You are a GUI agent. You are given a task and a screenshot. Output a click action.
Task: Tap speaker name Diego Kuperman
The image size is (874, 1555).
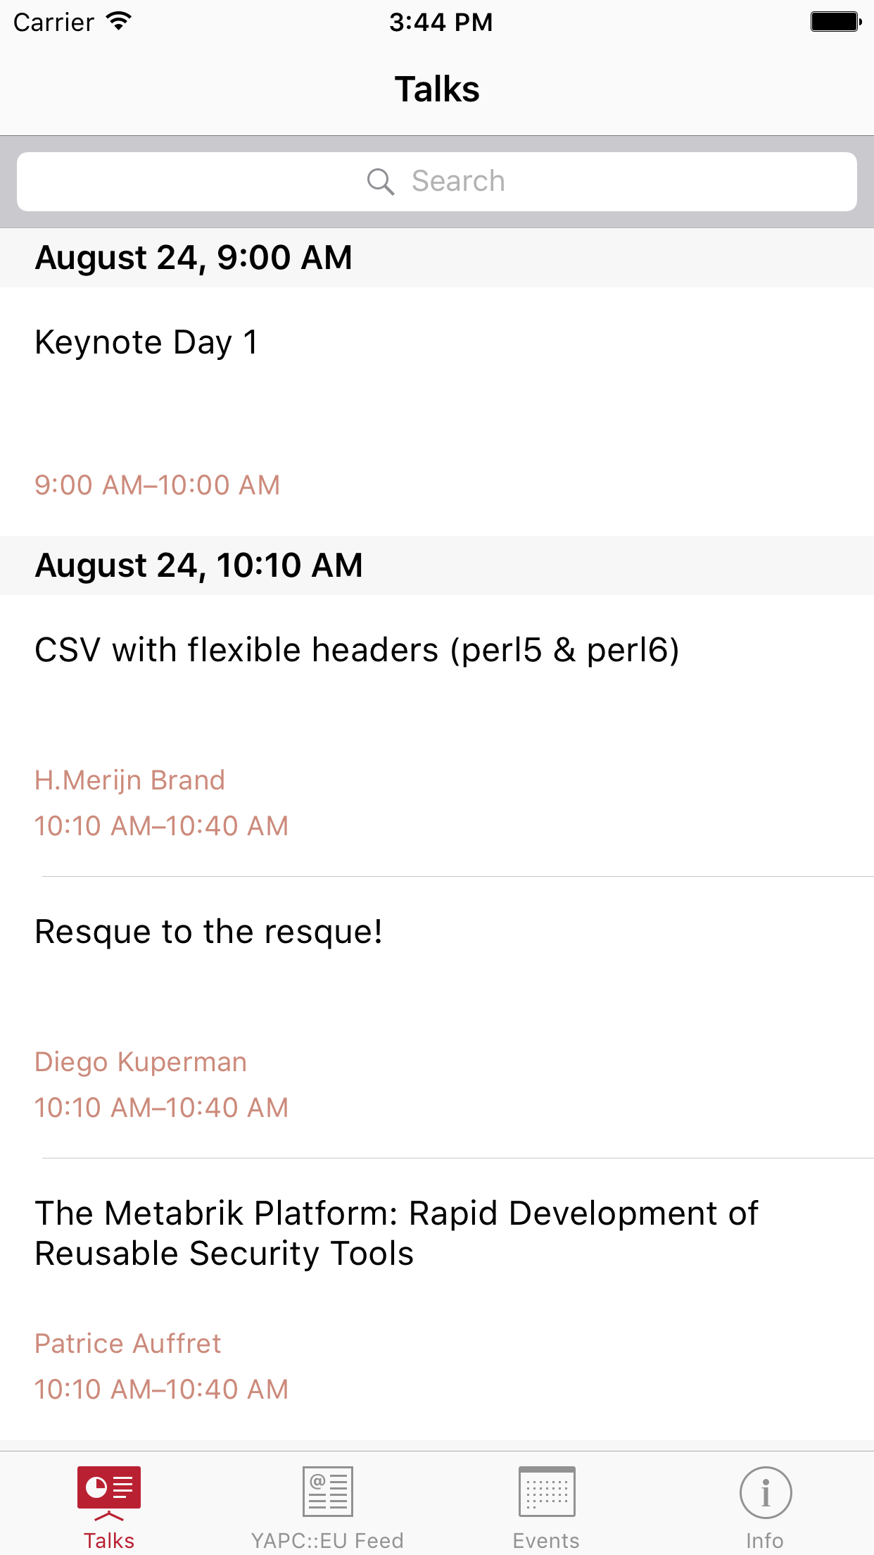(141, 1062)
